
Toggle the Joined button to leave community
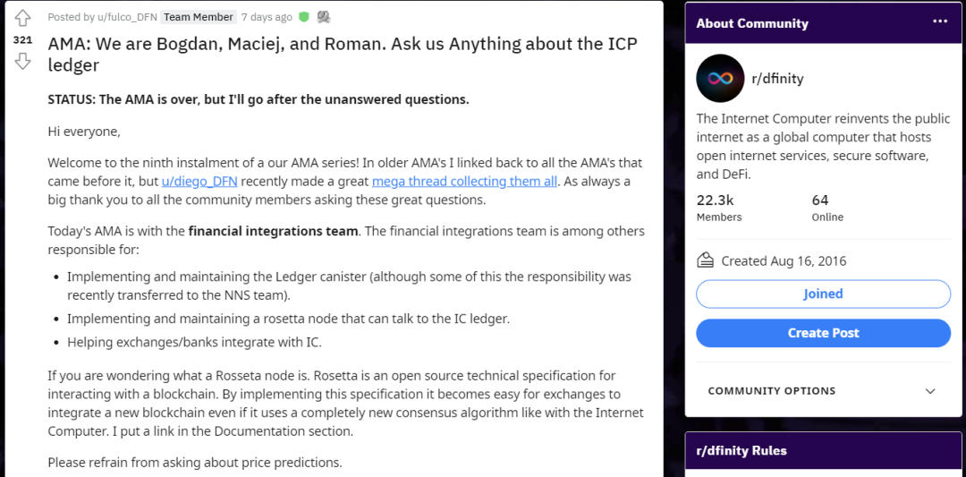pos(823,294)
